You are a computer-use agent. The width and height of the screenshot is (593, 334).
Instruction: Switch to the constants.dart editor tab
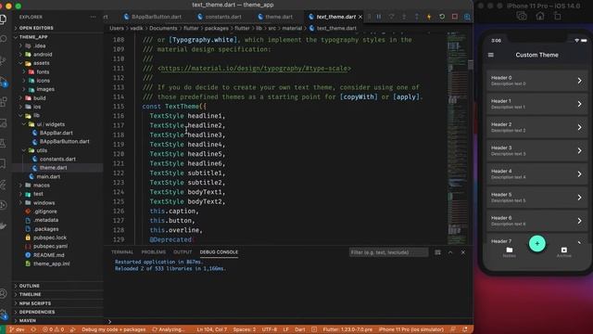point(220,17)
